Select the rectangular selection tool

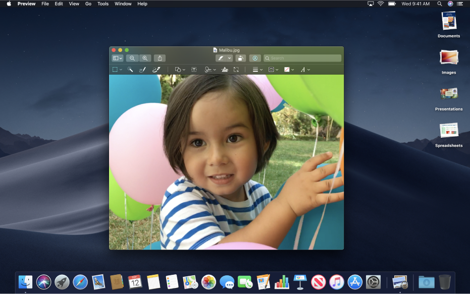[116, 70]
